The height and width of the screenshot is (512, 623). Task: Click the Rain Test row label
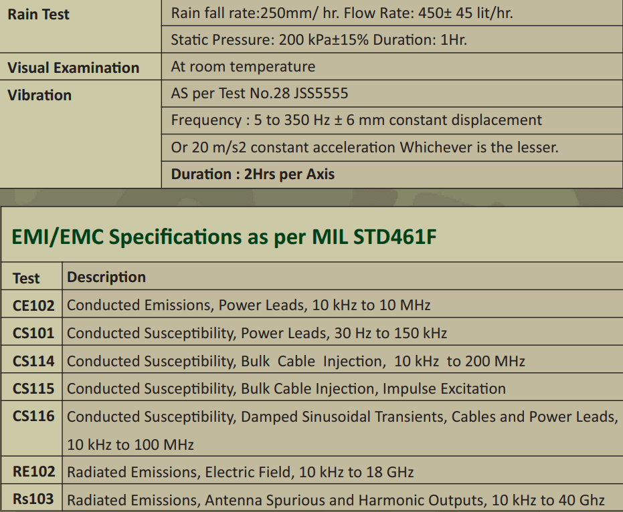click(39, 14)
